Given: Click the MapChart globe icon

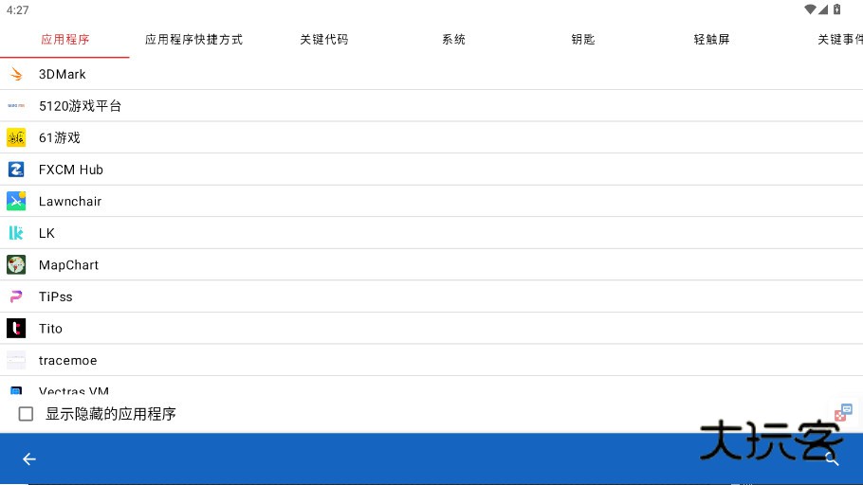Looking at the screenshot, I should click(x=16, y=265).
